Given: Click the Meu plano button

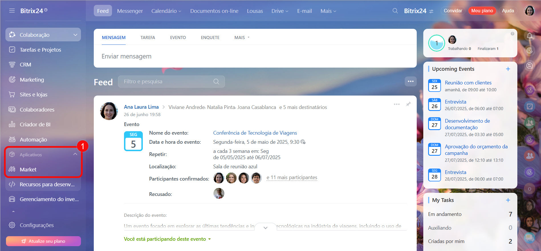Looking at the screenshot, I should (482, 11).
